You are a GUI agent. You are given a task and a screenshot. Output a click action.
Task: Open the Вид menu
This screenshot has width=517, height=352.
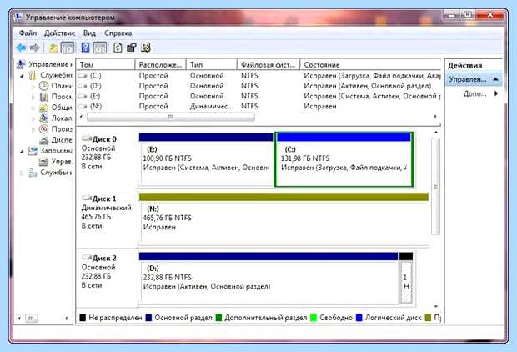point(89,33)
